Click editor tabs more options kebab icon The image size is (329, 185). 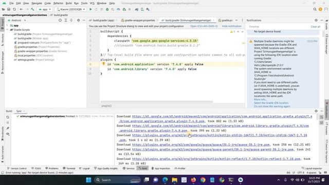[242, 21]
